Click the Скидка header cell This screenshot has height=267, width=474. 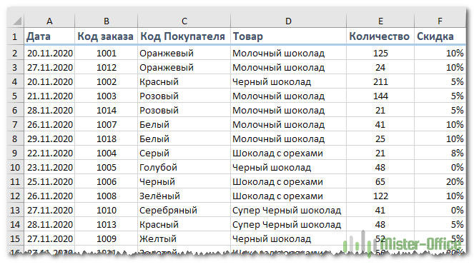coord(440,36)
